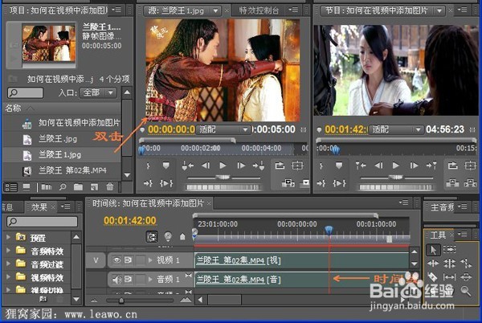Expand 音频过渡 effects folder

(x=9, y=264)
